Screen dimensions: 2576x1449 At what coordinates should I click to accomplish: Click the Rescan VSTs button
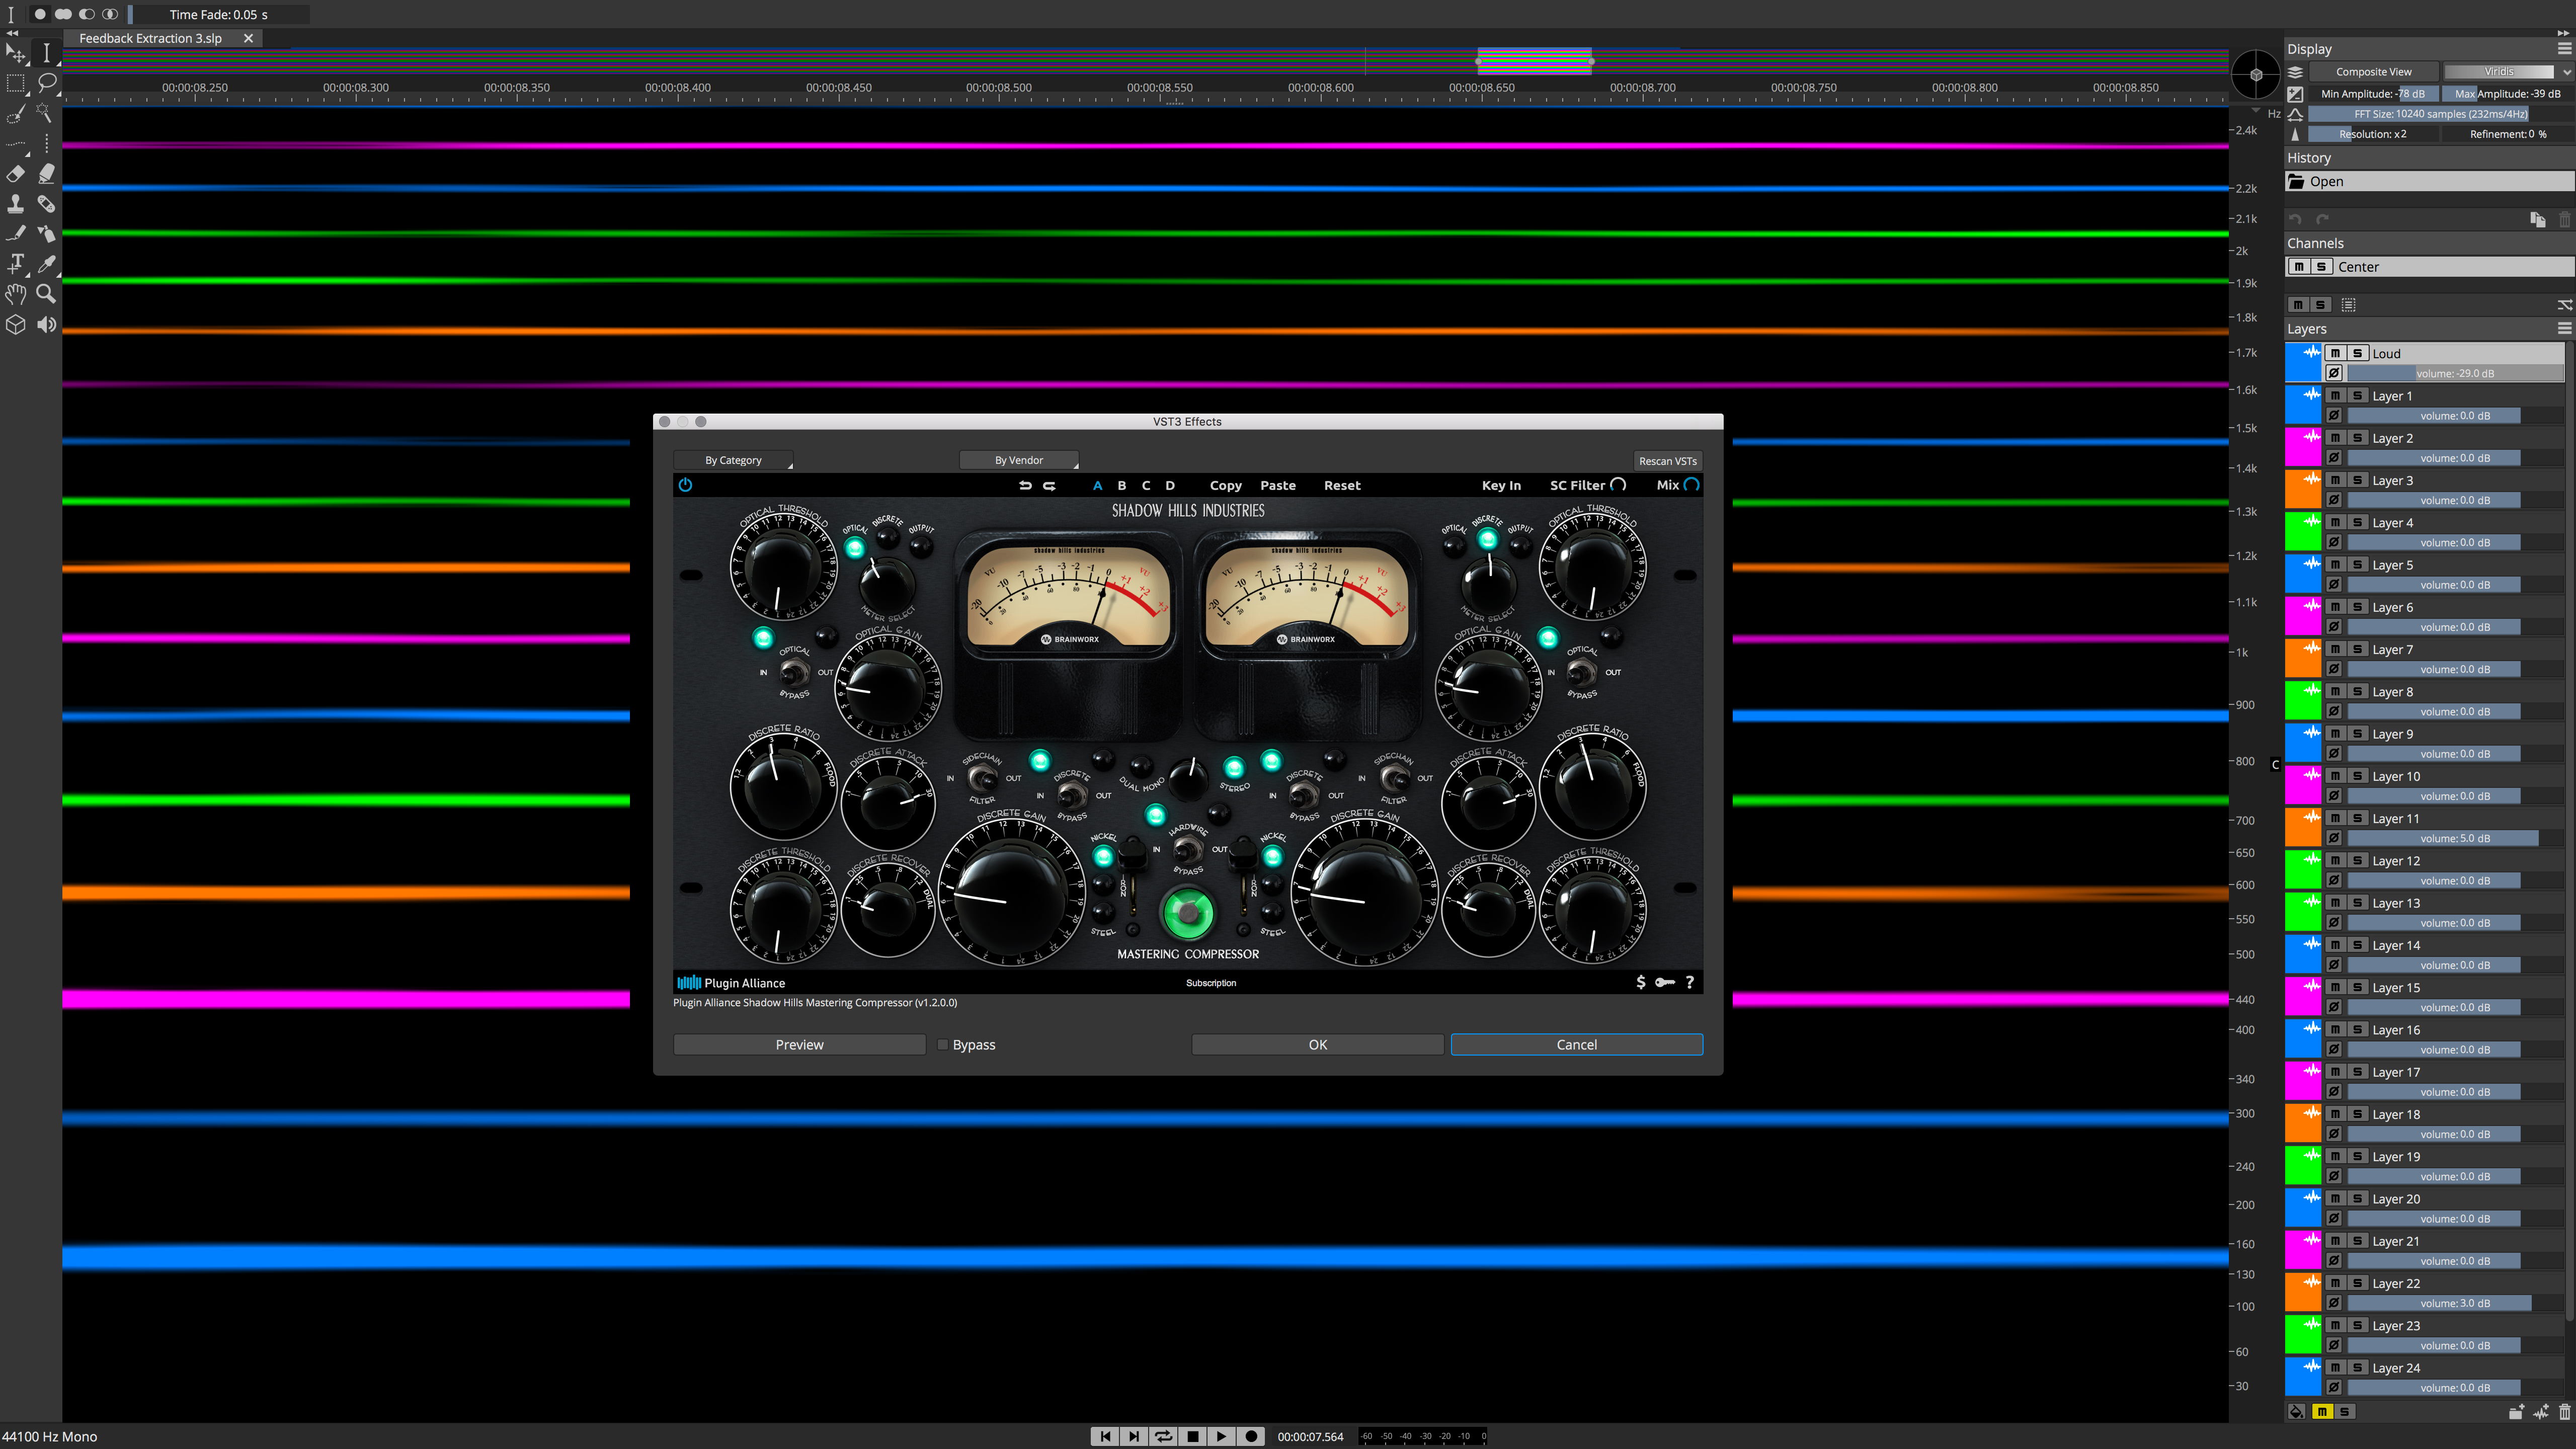tap(1667, 461)
